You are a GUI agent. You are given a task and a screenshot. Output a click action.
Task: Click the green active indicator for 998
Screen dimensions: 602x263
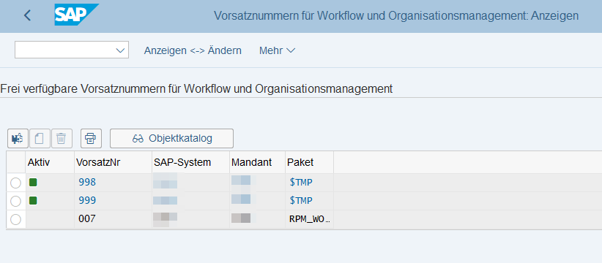pyautogui.click(x=33, y=182)
